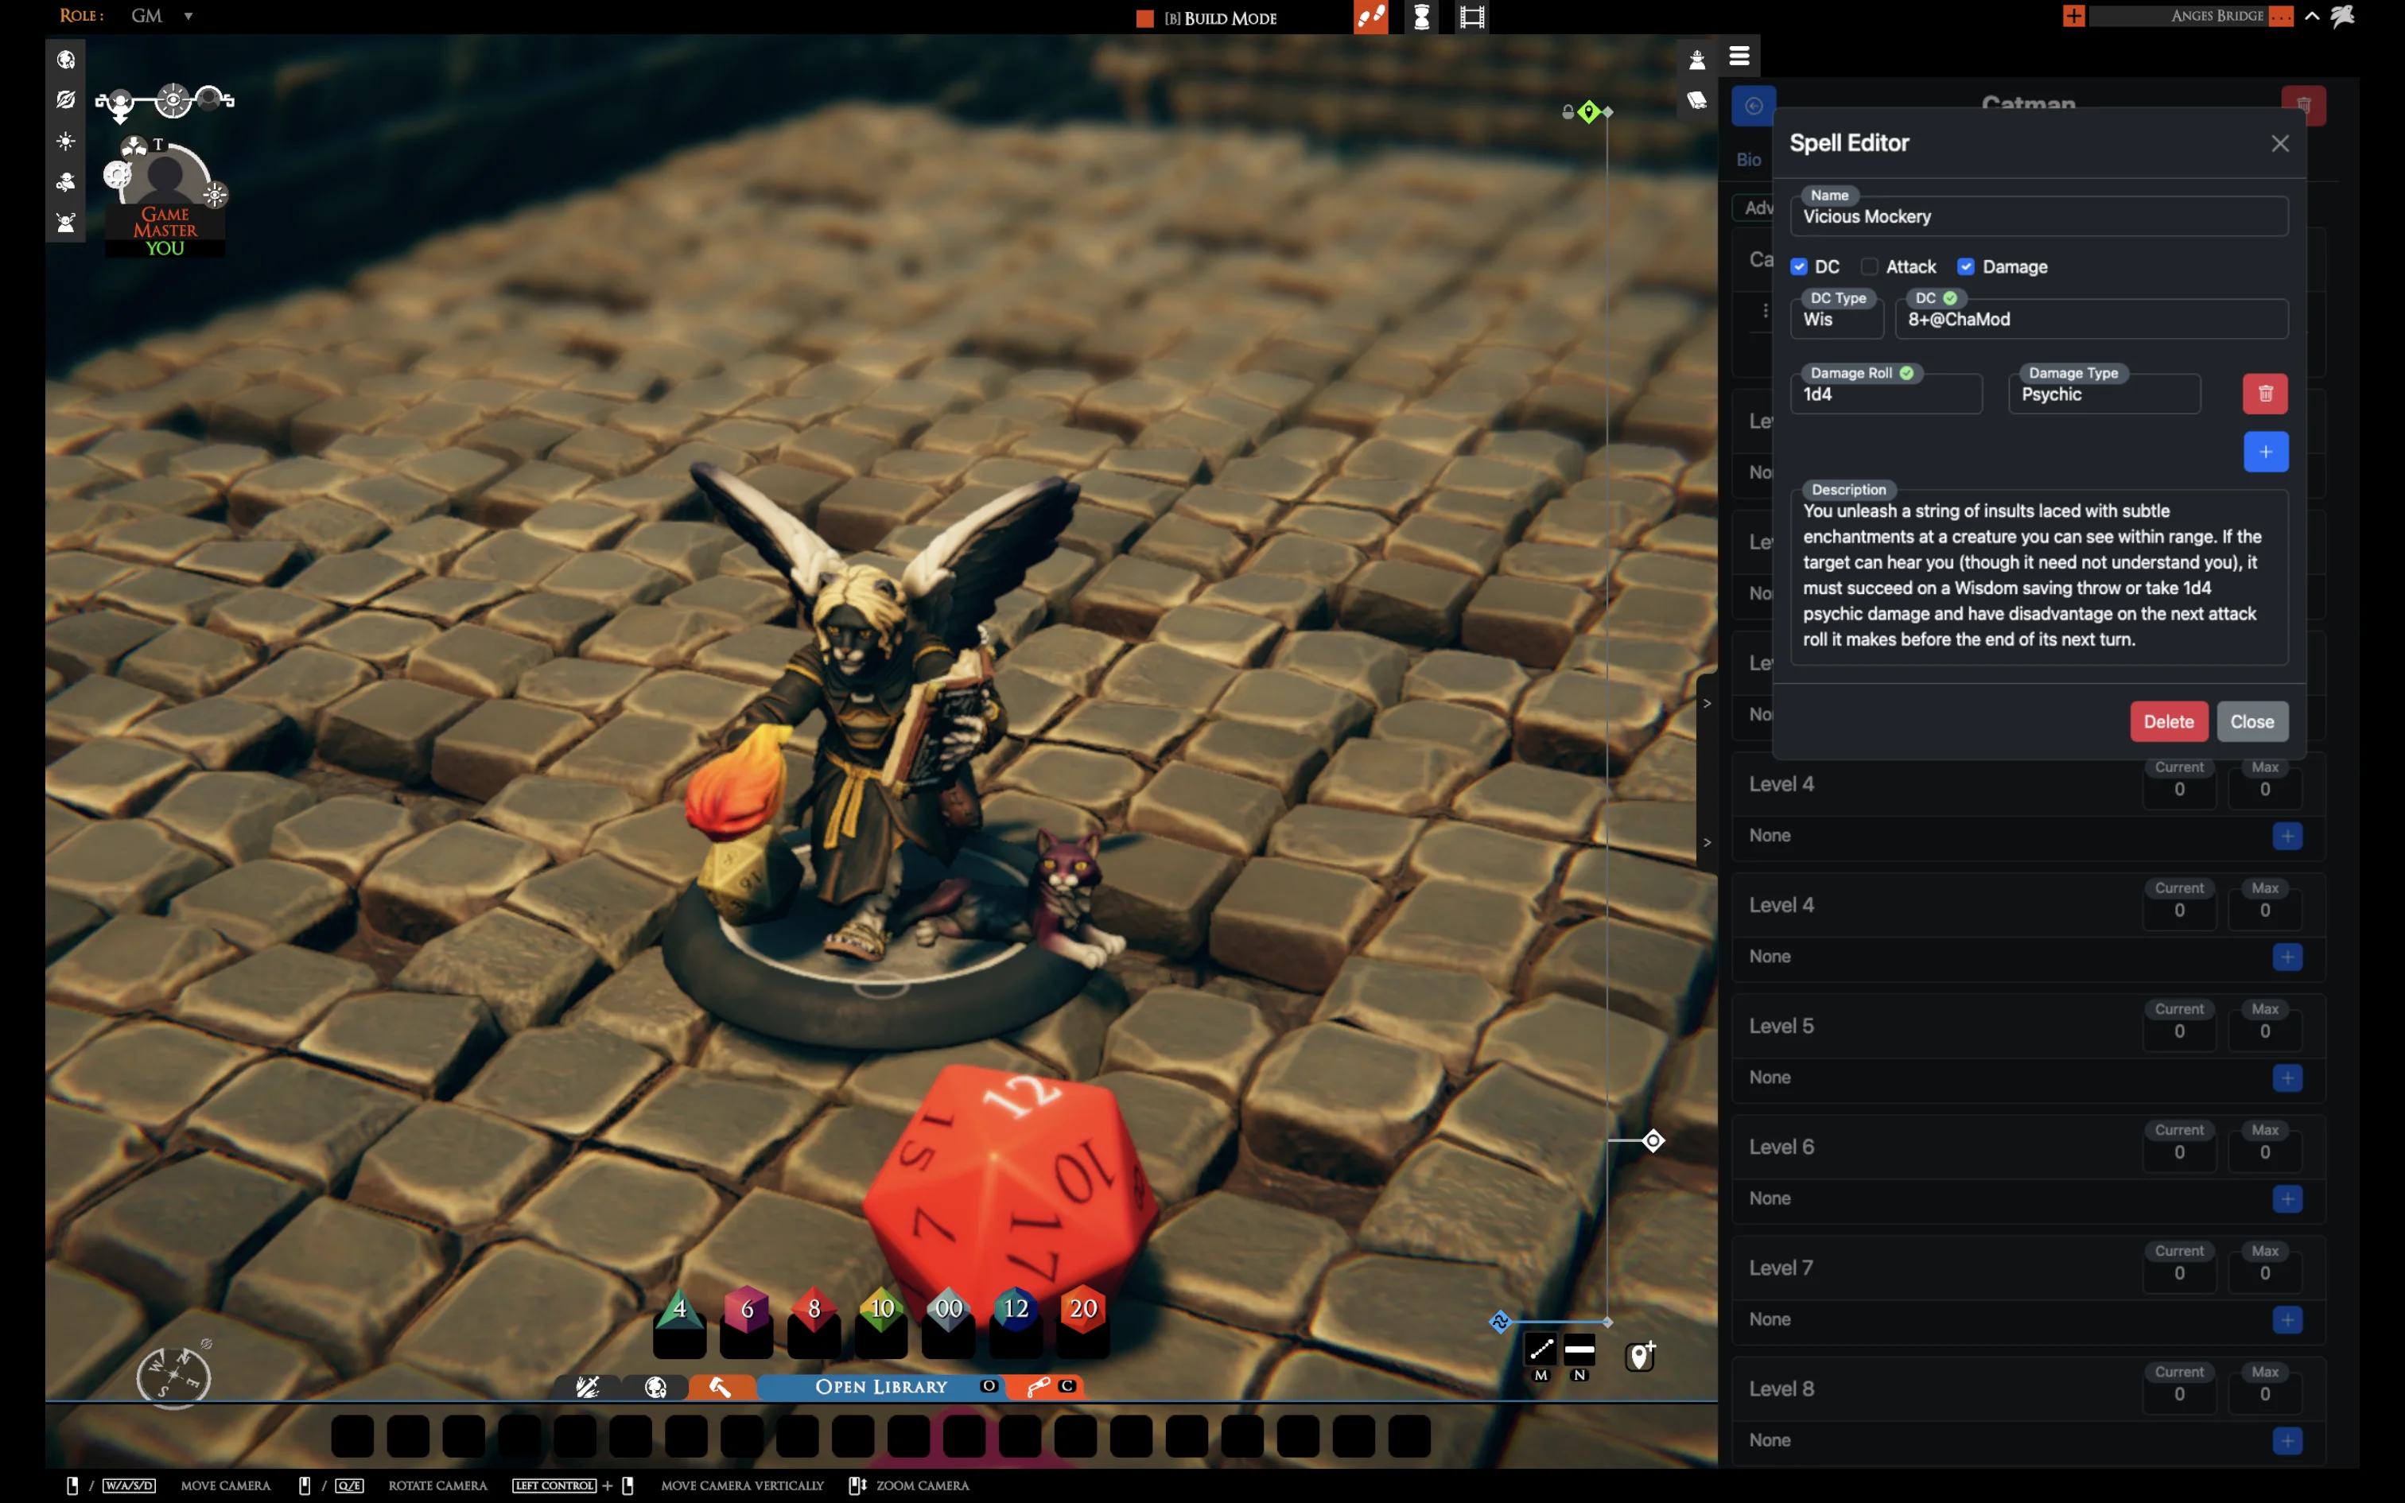Enable the Attack checkbox
The height and width of the screenshot is (1503, 2405).
click(1869, 266)
